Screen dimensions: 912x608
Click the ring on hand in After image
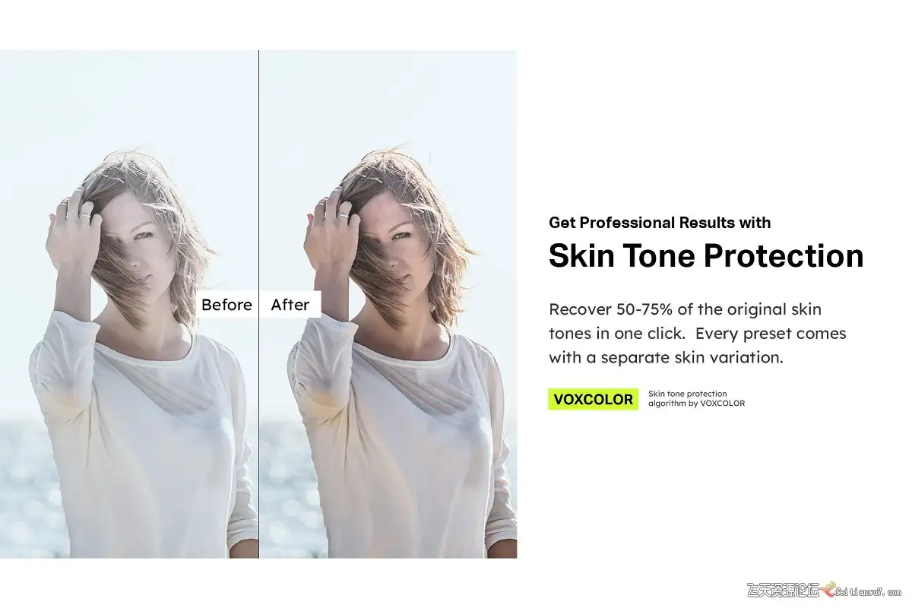point(344,215)
